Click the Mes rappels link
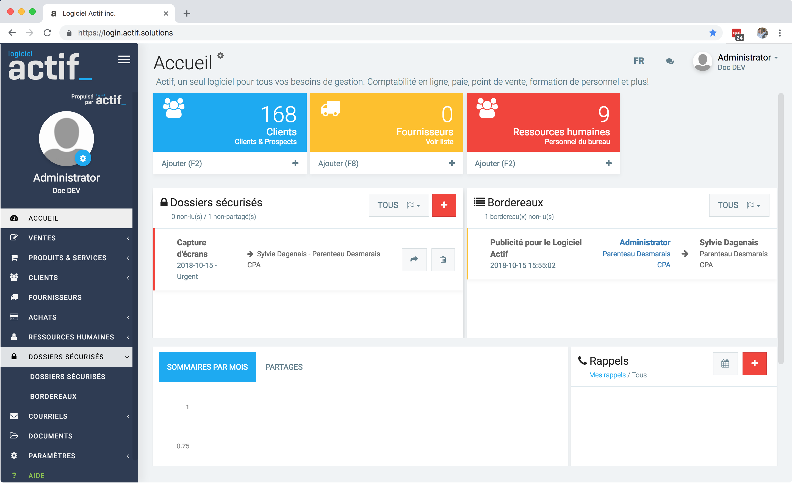 click(x=607, y=375)
